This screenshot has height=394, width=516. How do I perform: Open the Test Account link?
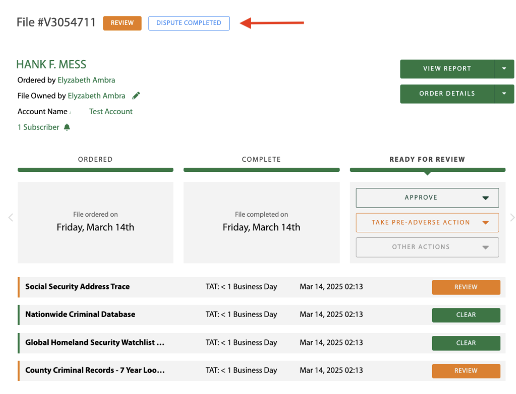pyautogui.click(x=111, y=111)
